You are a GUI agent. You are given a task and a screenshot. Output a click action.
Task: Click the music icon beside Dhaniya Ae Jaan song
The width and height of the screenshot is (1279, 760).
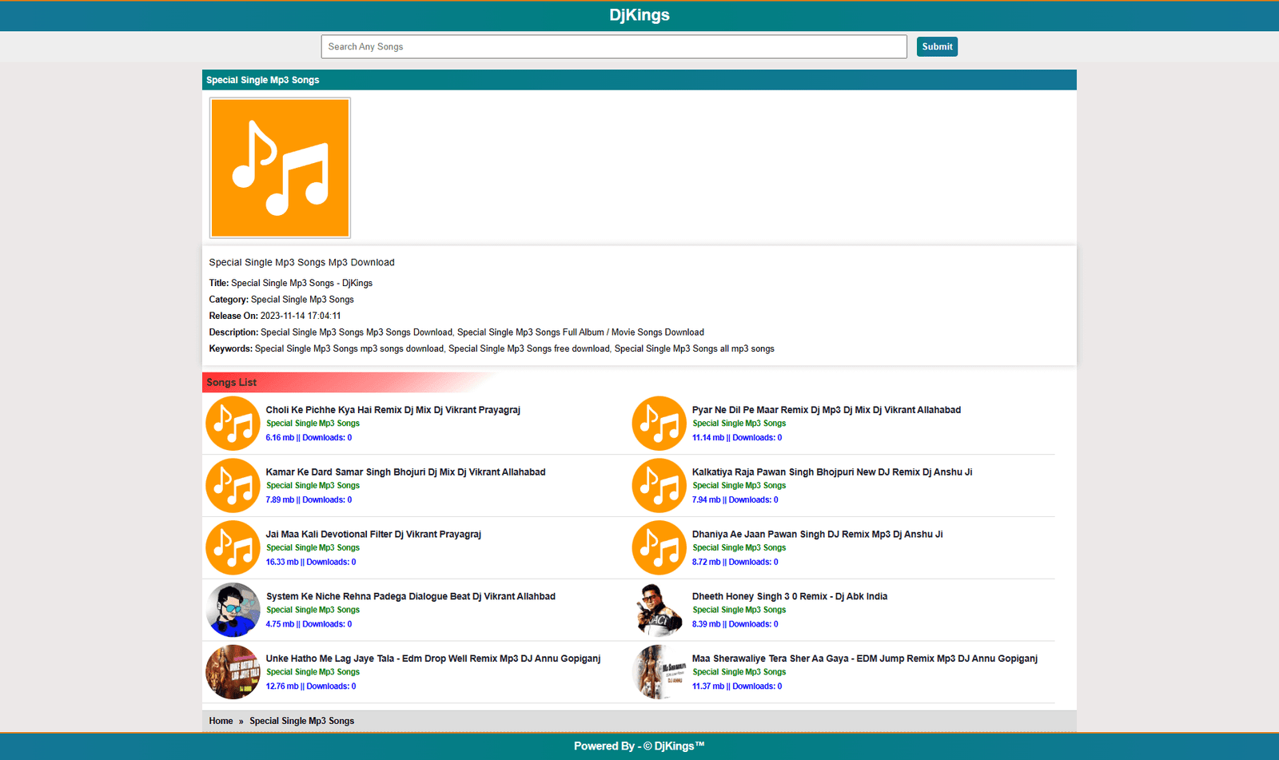(659, 548)
